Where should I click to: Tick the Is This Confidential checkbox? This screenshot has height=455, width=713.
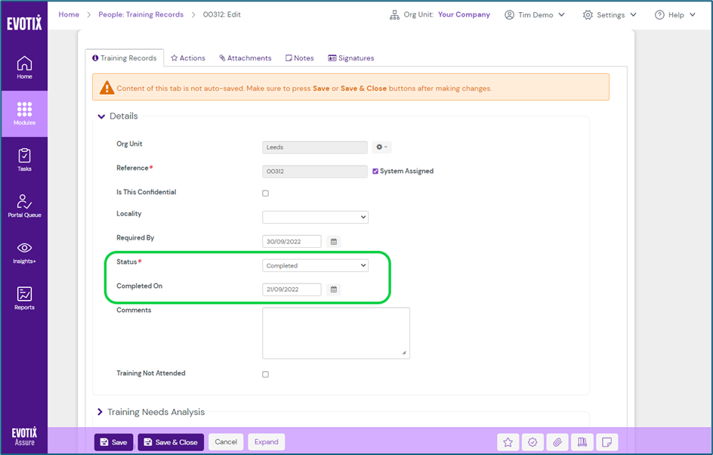tap(265, 193)
